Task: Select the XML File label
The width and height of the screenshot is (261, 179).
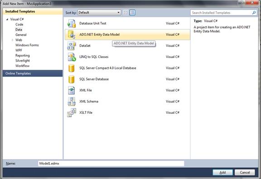Action: (x=86, y=91)
